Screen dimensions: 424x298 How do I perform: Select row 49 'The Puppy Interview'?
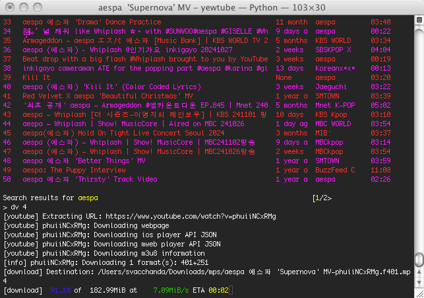click(197, 170)
